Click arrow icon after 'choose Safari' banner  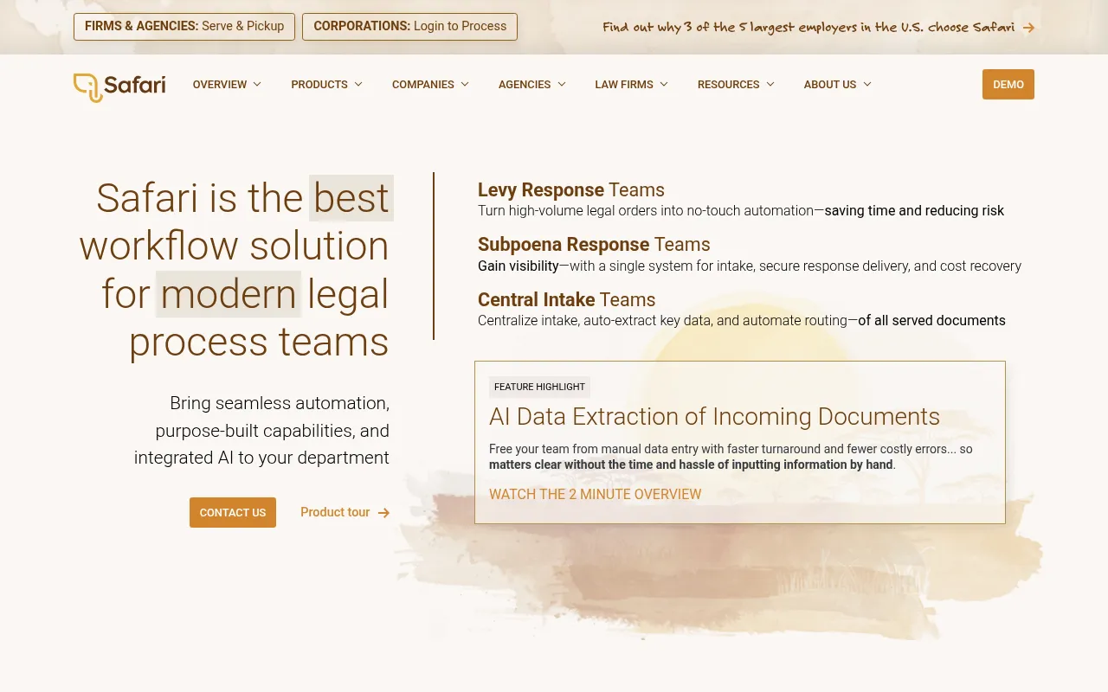[x=1028, y=28]
